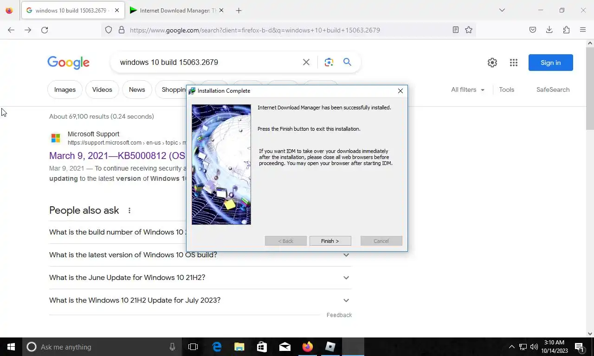Open Google quick settings gear

click(492, 63)
